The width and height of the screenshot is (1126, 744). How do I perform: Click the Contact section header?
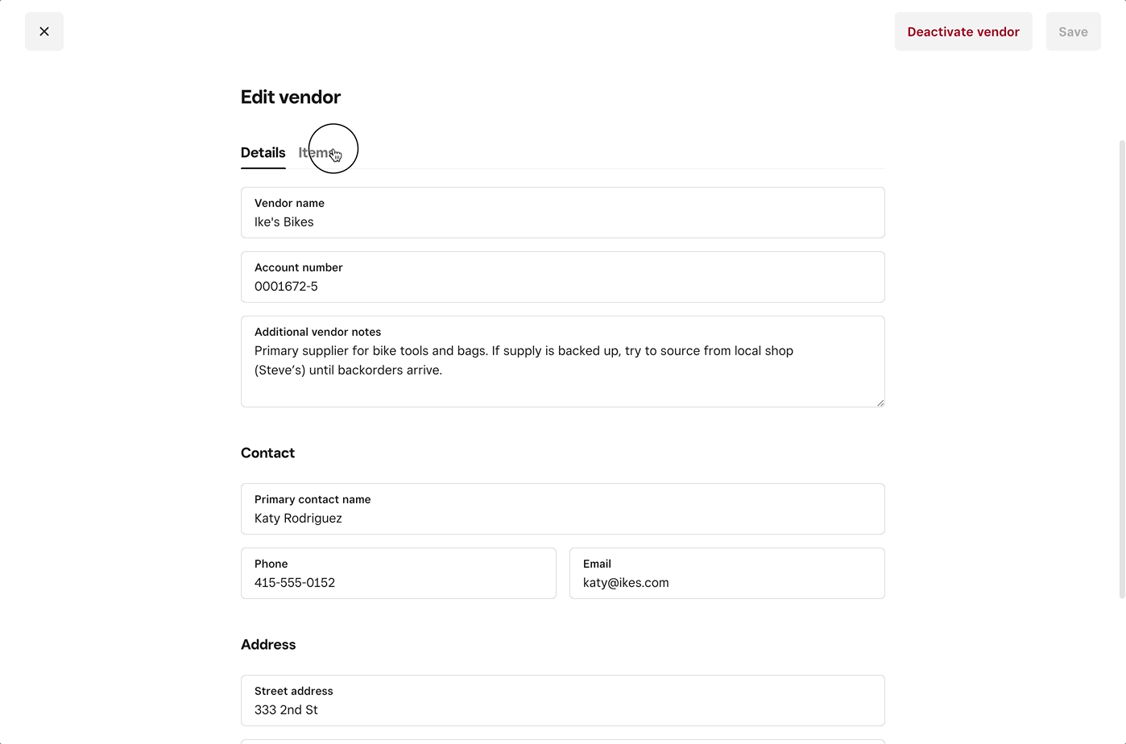tap(267, 453)
